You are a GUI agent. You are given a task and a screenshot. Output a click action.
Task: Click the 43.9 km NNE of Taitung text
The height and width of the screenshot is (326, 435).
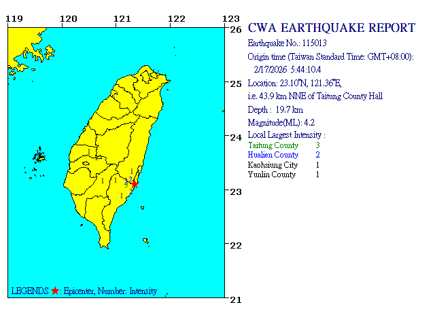tap(315, 96)
